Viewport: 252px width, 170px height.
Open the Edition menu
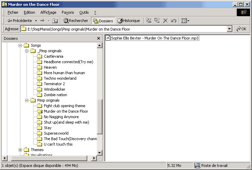pos(29,12)
